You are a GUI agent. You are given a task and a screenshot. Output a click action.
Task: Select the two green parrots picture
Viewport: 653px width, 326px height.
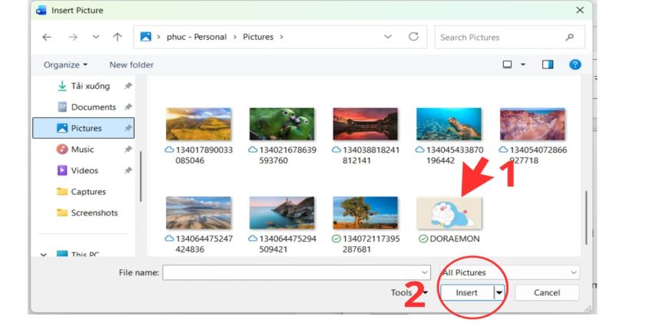click(x=282, y=124)
